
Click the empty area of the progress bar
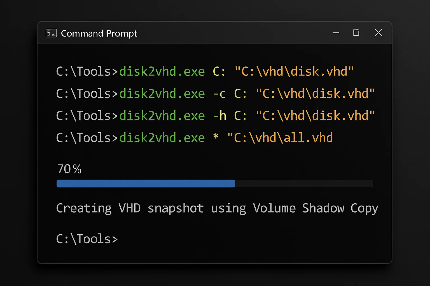(x=302, y=183)
